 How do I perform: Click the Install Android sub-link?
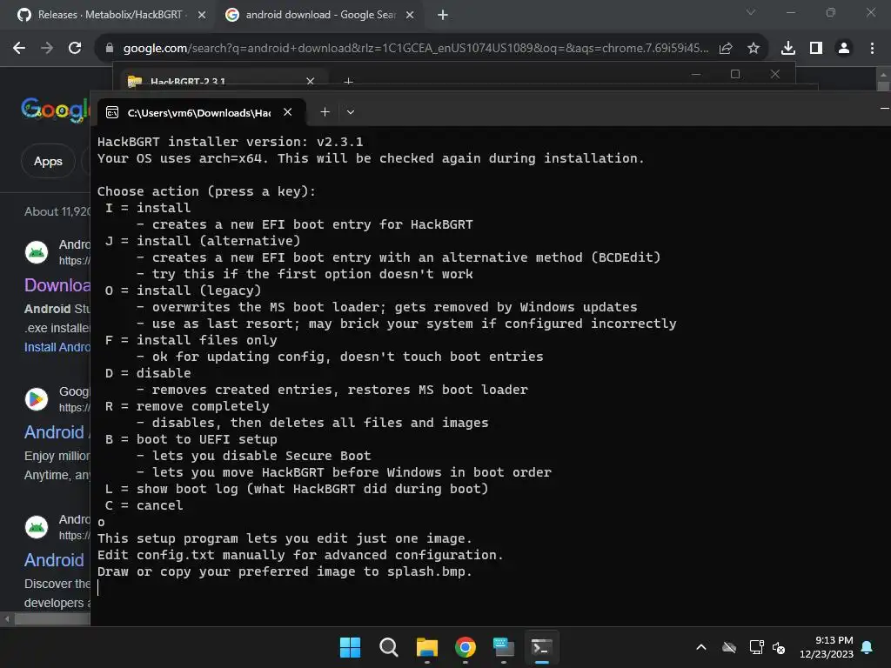[x=57, y=347]
